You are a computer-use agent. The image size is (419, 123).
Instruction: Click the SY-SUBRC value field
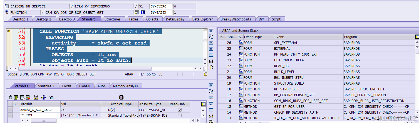(x=184, y=6)
